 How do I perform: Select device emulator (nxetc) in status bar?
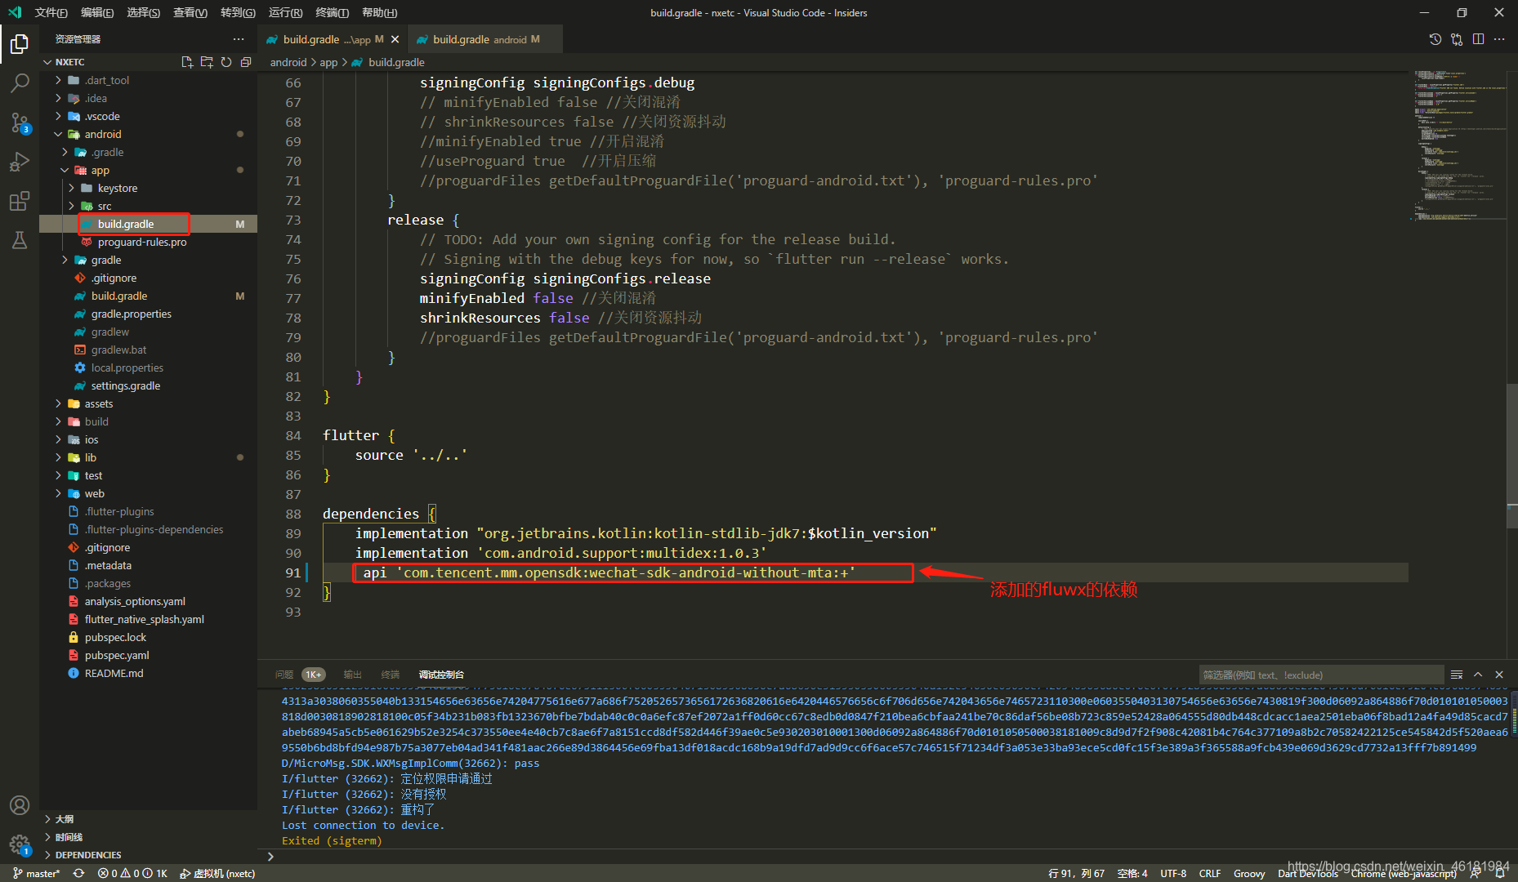(x=217, y=873)
